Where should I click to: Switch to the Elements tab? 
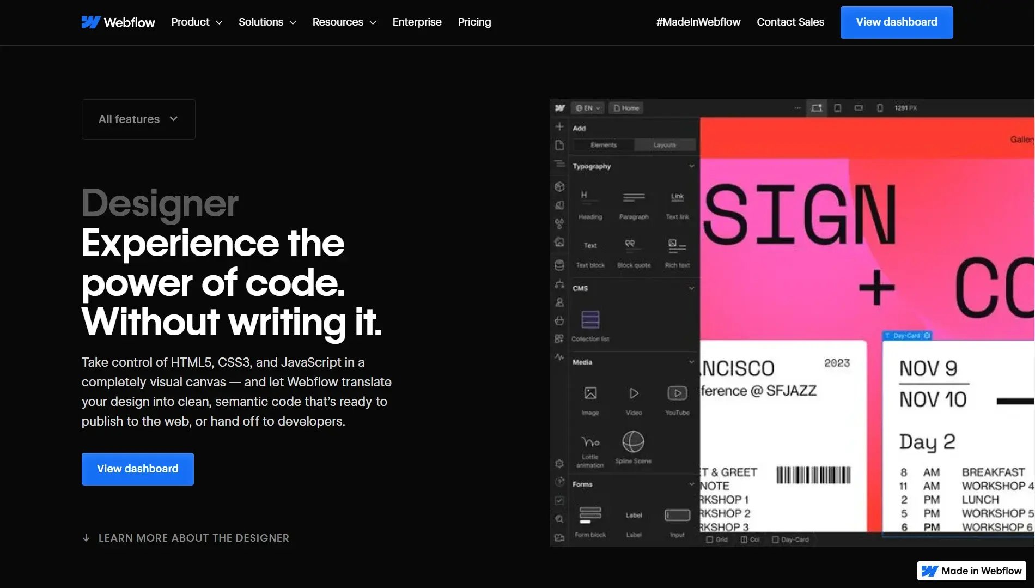point(604,145)
